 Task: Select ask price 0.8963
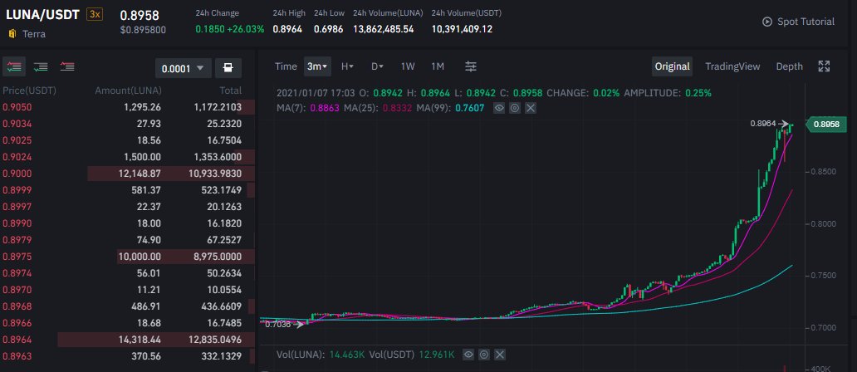click(17, 357)
